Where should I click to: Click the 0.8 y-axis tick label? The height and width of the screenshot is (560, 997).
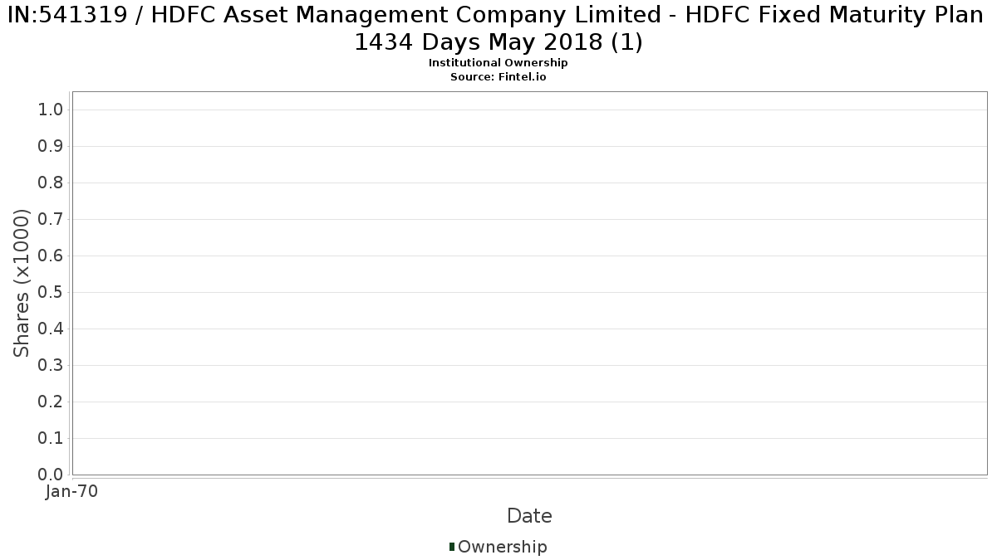point(52,183)
